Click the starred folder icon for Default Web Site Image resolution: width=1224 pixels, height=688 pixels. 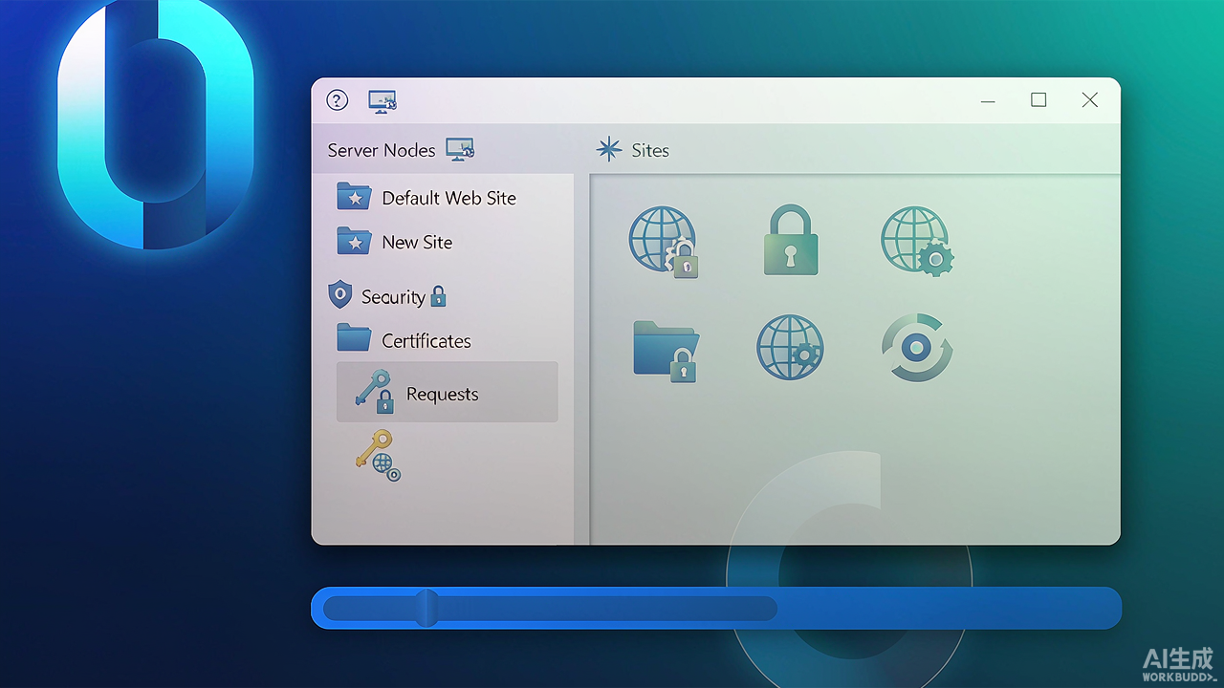click(x=354, y=197)
